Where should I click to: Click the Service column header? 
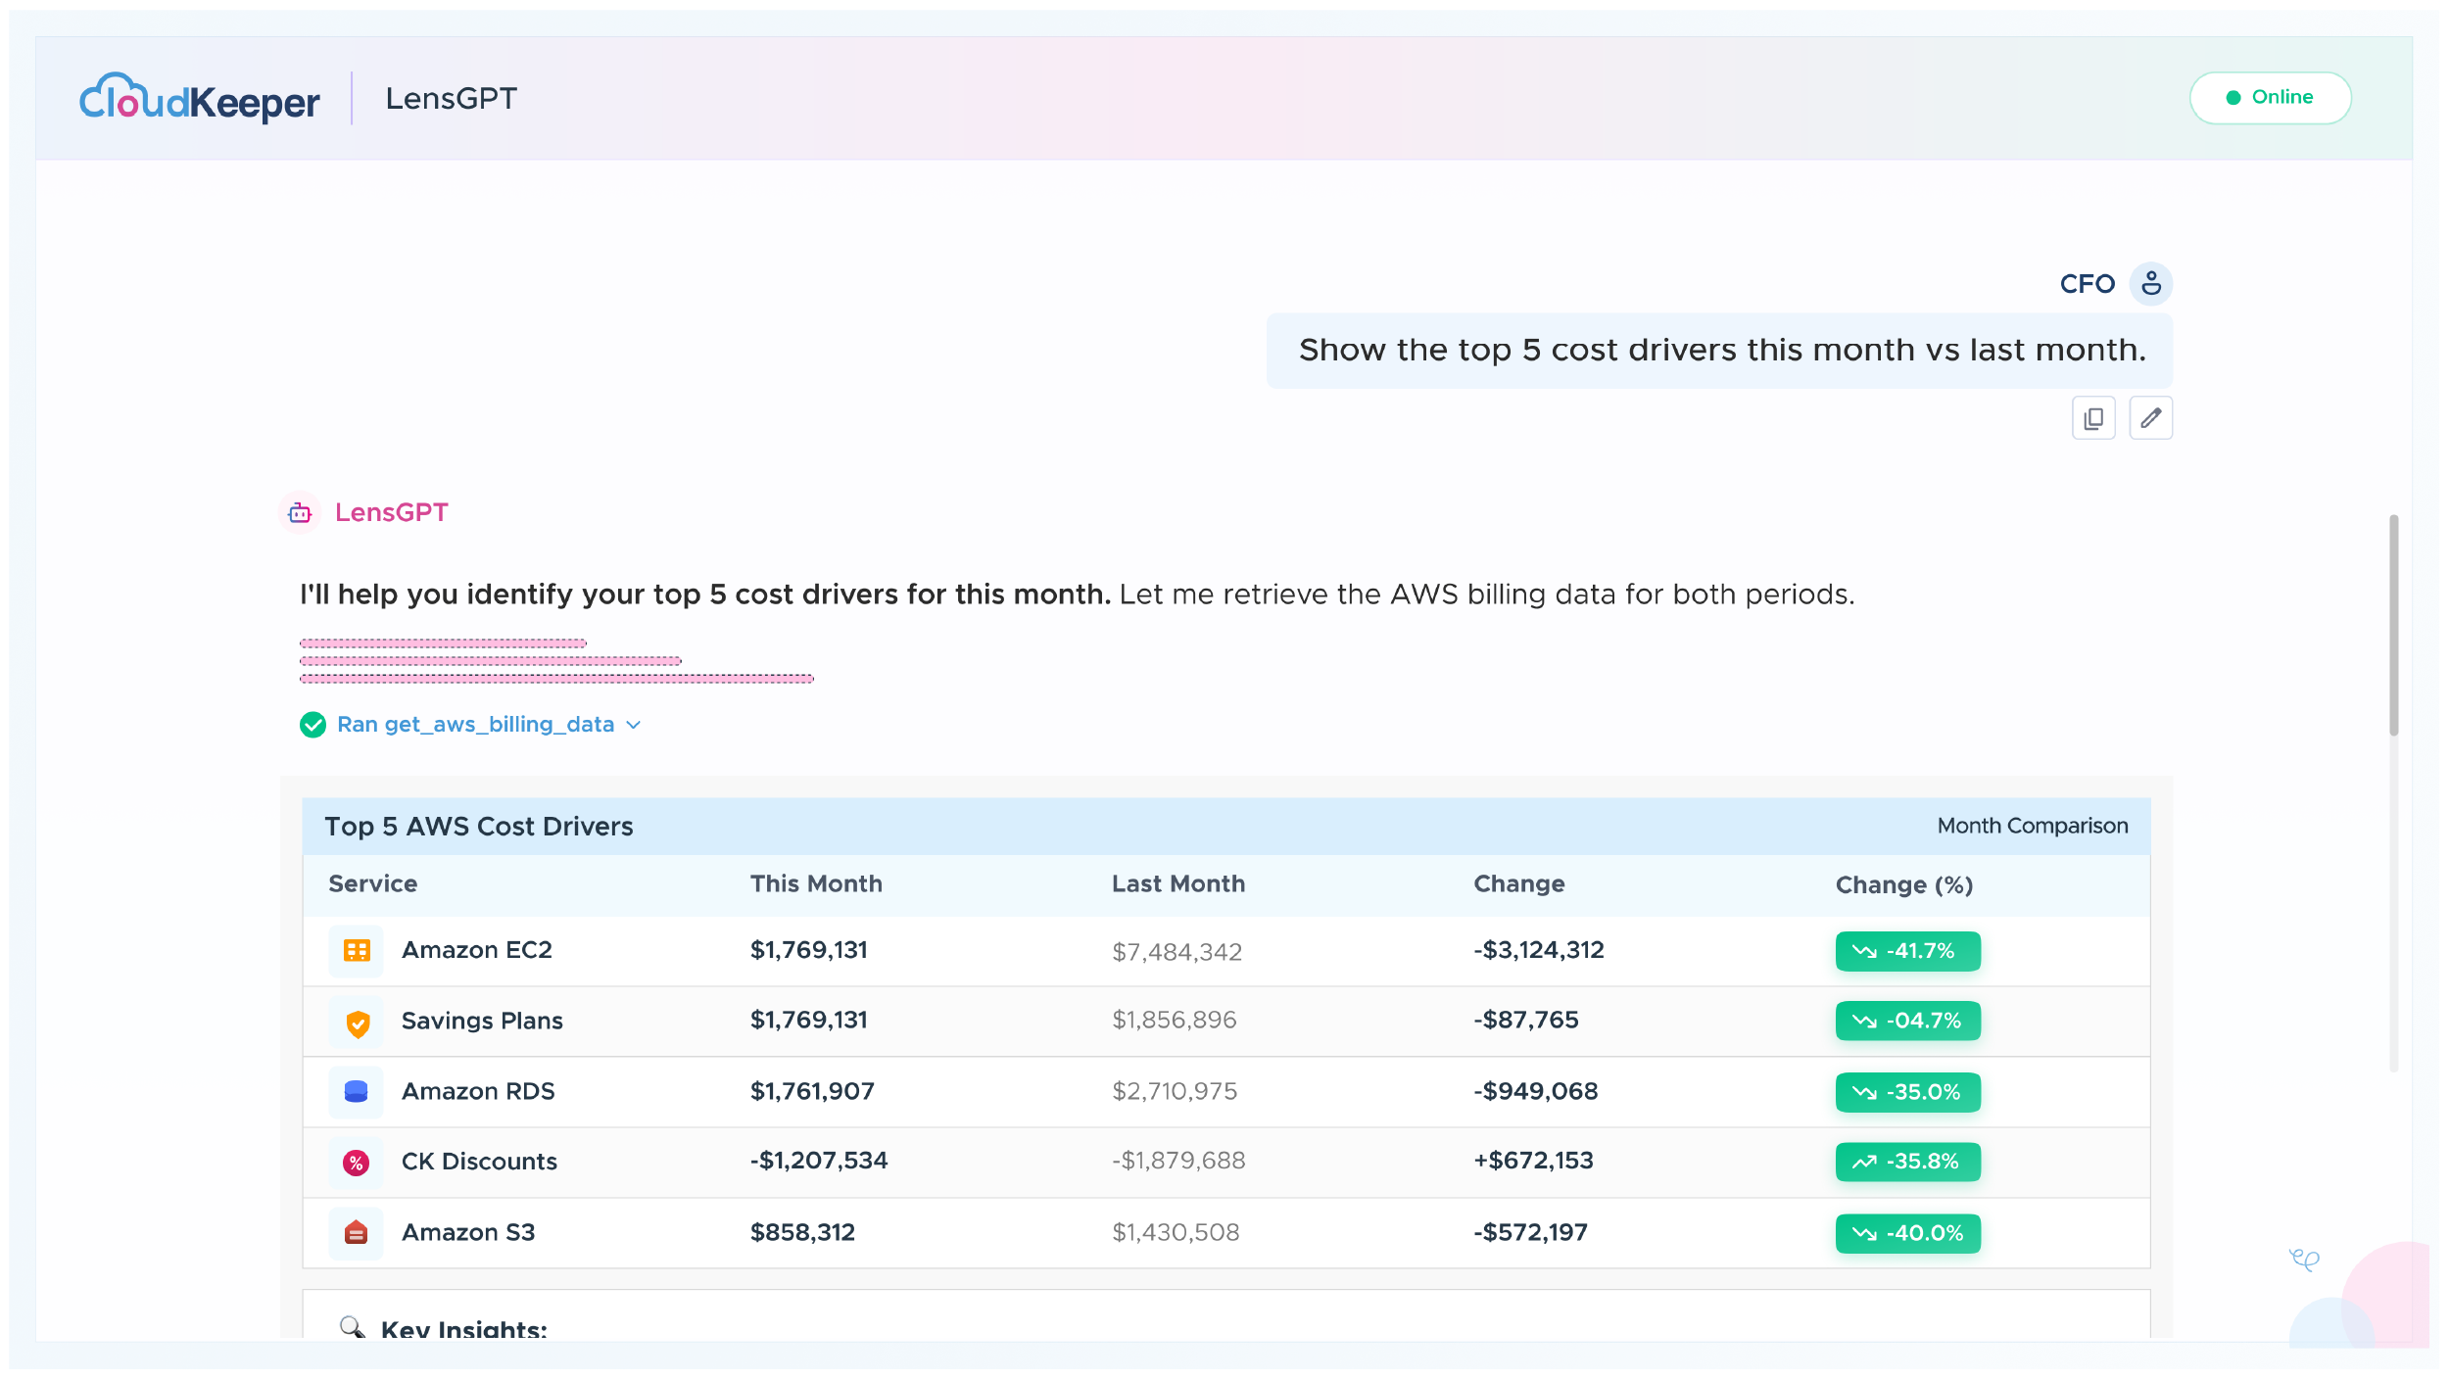pyautogui.click(x=372, y=884)
